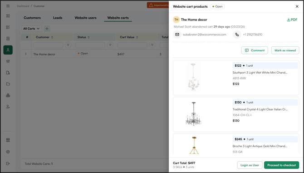Viewport: 304px width, 173px height.
Task: Open the dashboard grid icon in sidebar
Action: (8, 16)
